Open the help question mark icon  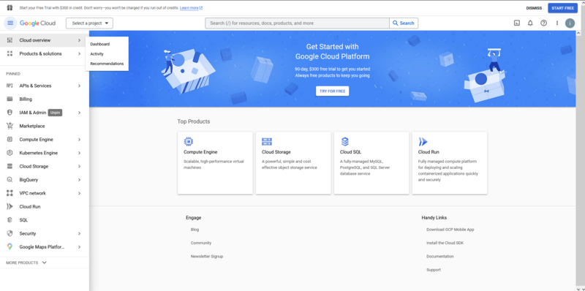coord(543,23)
